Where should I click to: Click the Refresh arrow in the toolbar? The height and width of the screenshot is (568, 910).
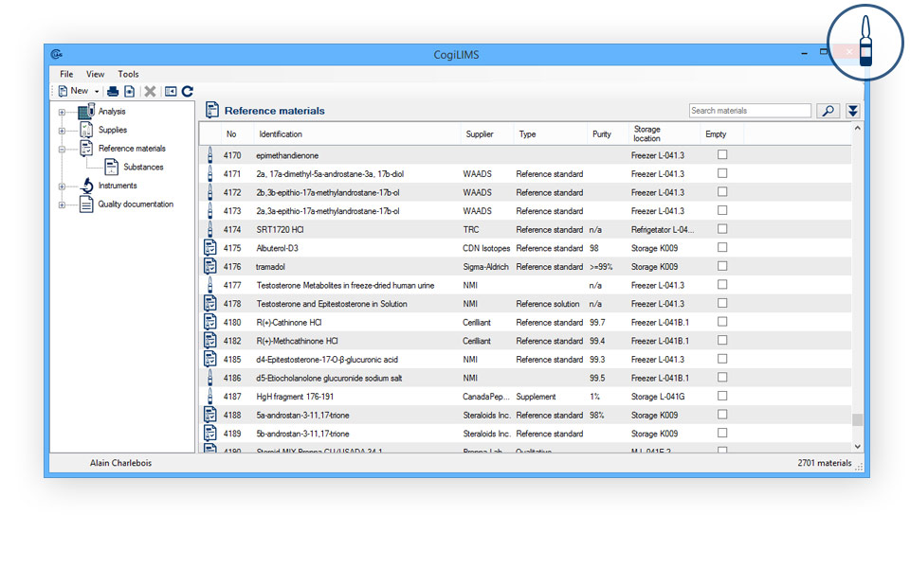(188, 91)
